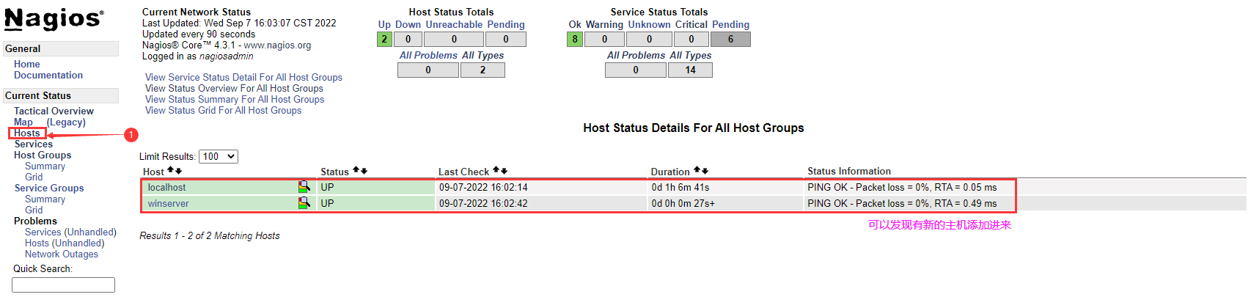Open the Map link
Image resolution: width=1251 pixels, height=297 pixels.
[x=23, y=122]
